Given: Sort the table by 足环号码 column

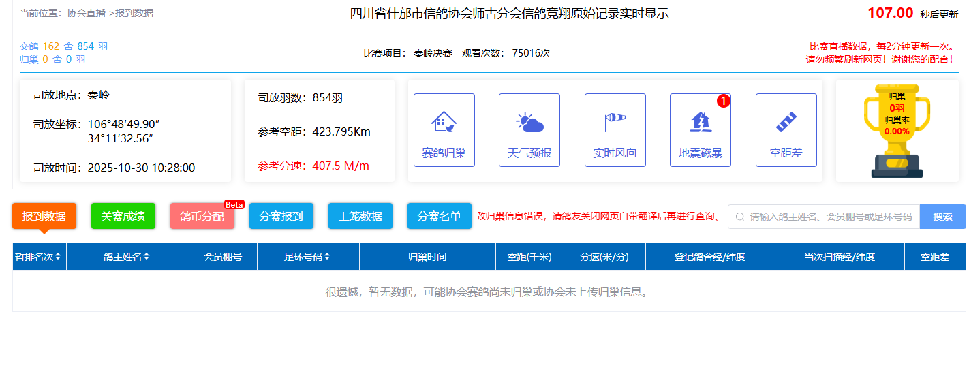Looking at the screenshot, I should [x=308, y=257].
